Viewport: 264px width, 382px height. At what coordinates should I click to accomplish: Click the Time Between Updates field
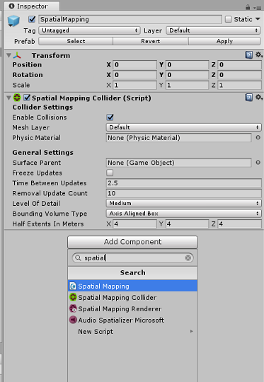(183, 183)
